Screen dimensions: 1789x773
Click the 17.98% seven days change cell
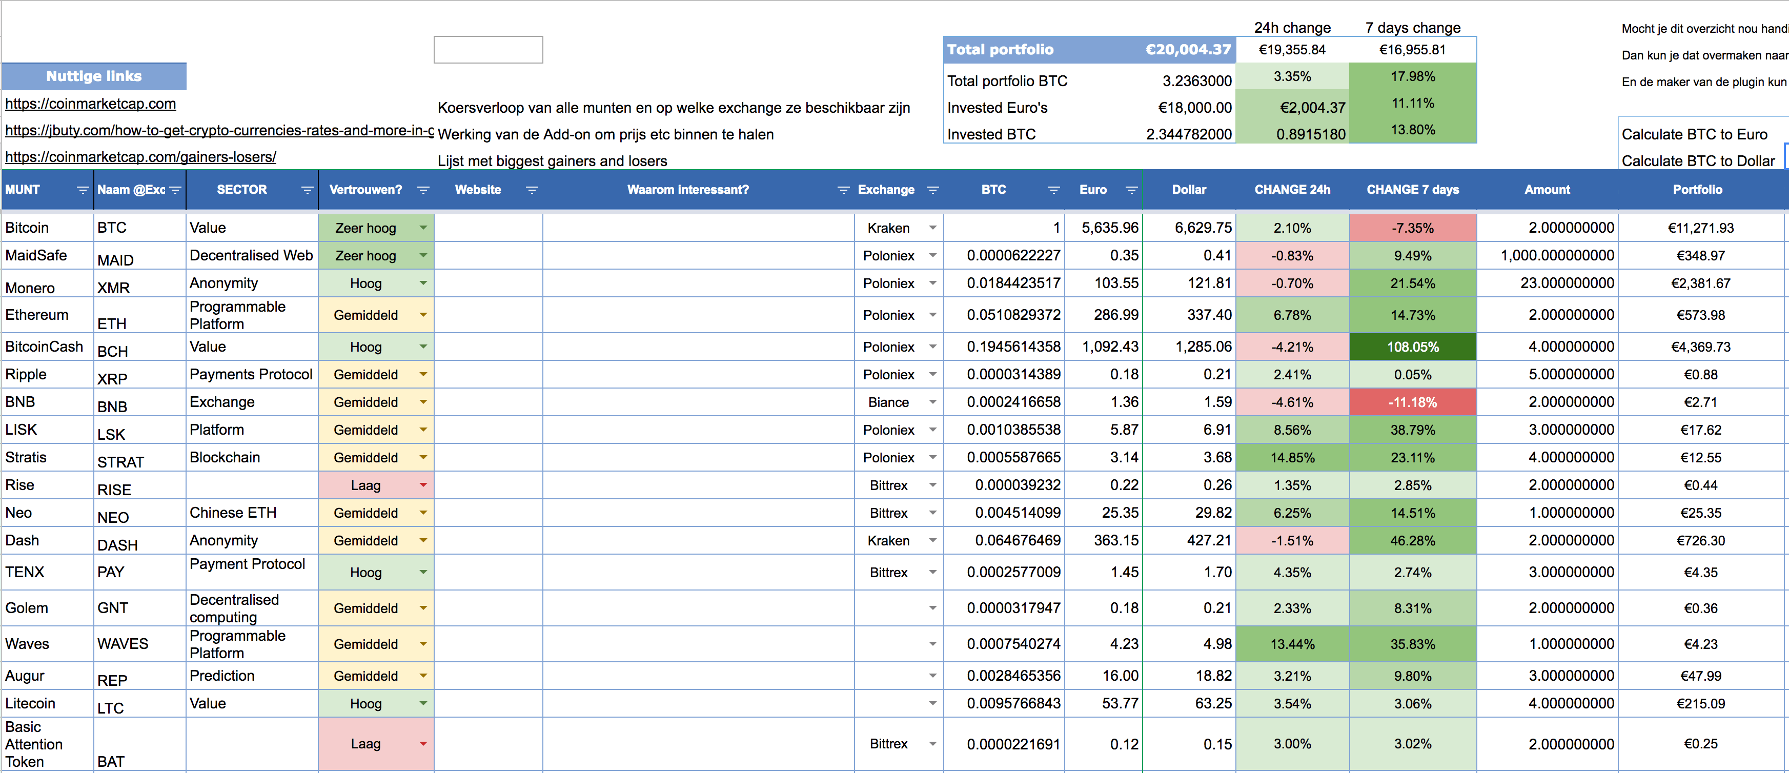[x=1413, y=76]
